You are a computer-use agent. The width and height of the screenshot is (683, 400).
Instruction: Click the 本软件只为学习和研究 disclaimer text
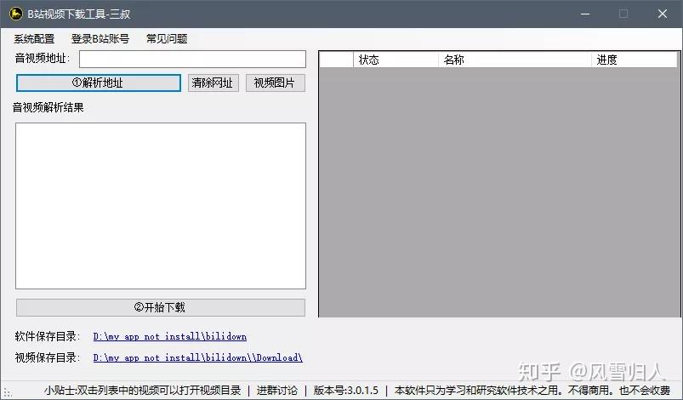[532, 390]
